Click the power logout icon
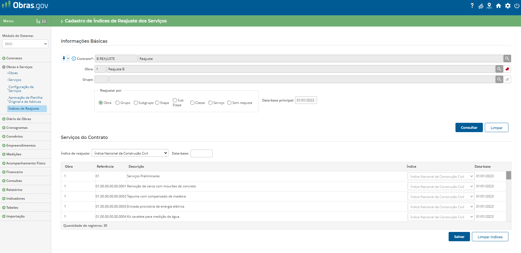The height and width of the screenshot is (253, 521). 517,6
